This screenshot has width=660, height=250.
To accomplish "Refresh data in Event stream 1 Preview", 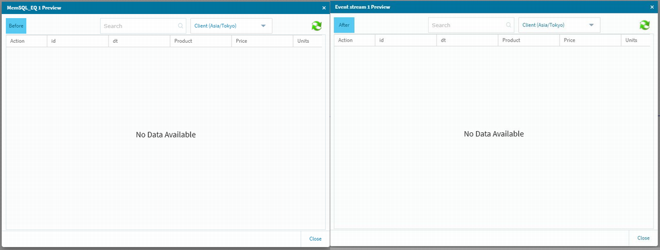I will 644,25.
